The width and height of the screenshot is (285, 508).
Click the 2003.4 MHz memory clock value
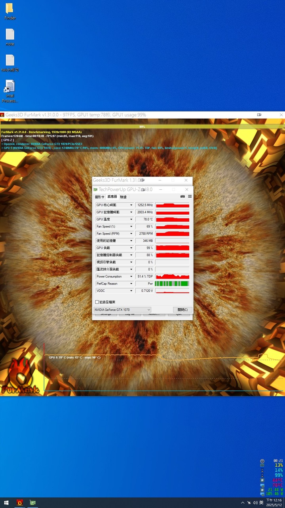(x=144, y=212)
